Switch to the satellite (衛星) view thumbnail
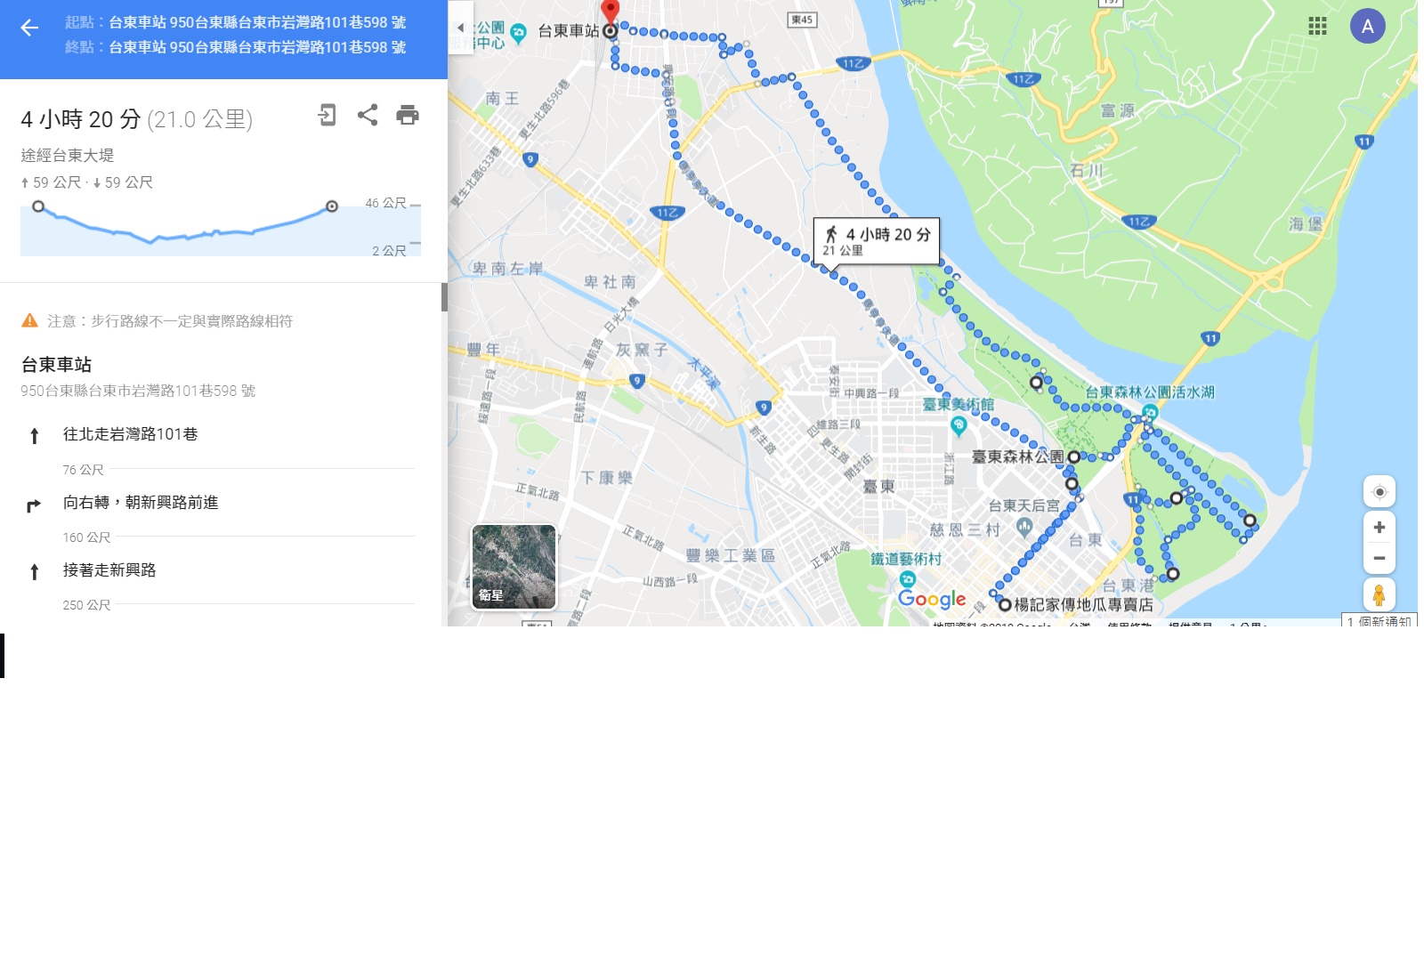The height and width of the screenshot is (961, 1424). click(x=514, y=567)
